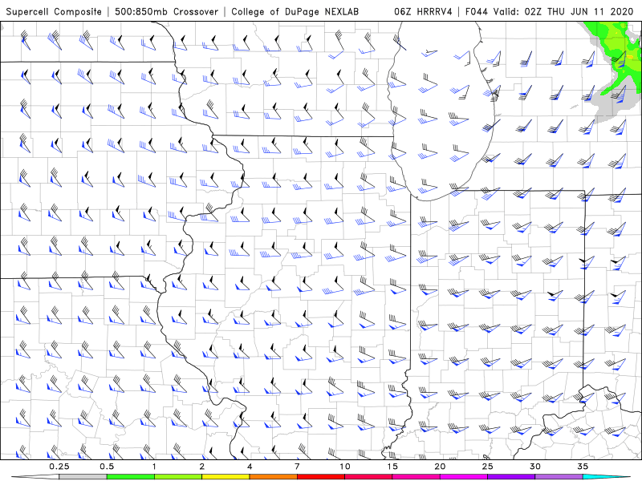
Task: Click the 'F044 Valid: 02Z THU JUN 11 2020' text
Action: point(549,12)
